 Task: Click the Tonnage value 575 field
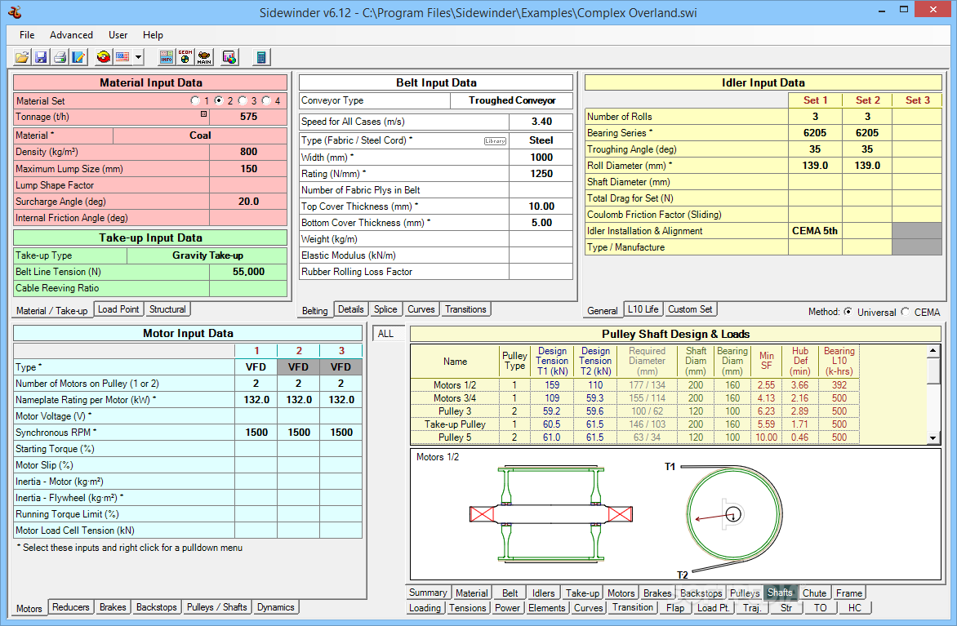point(248,117)
